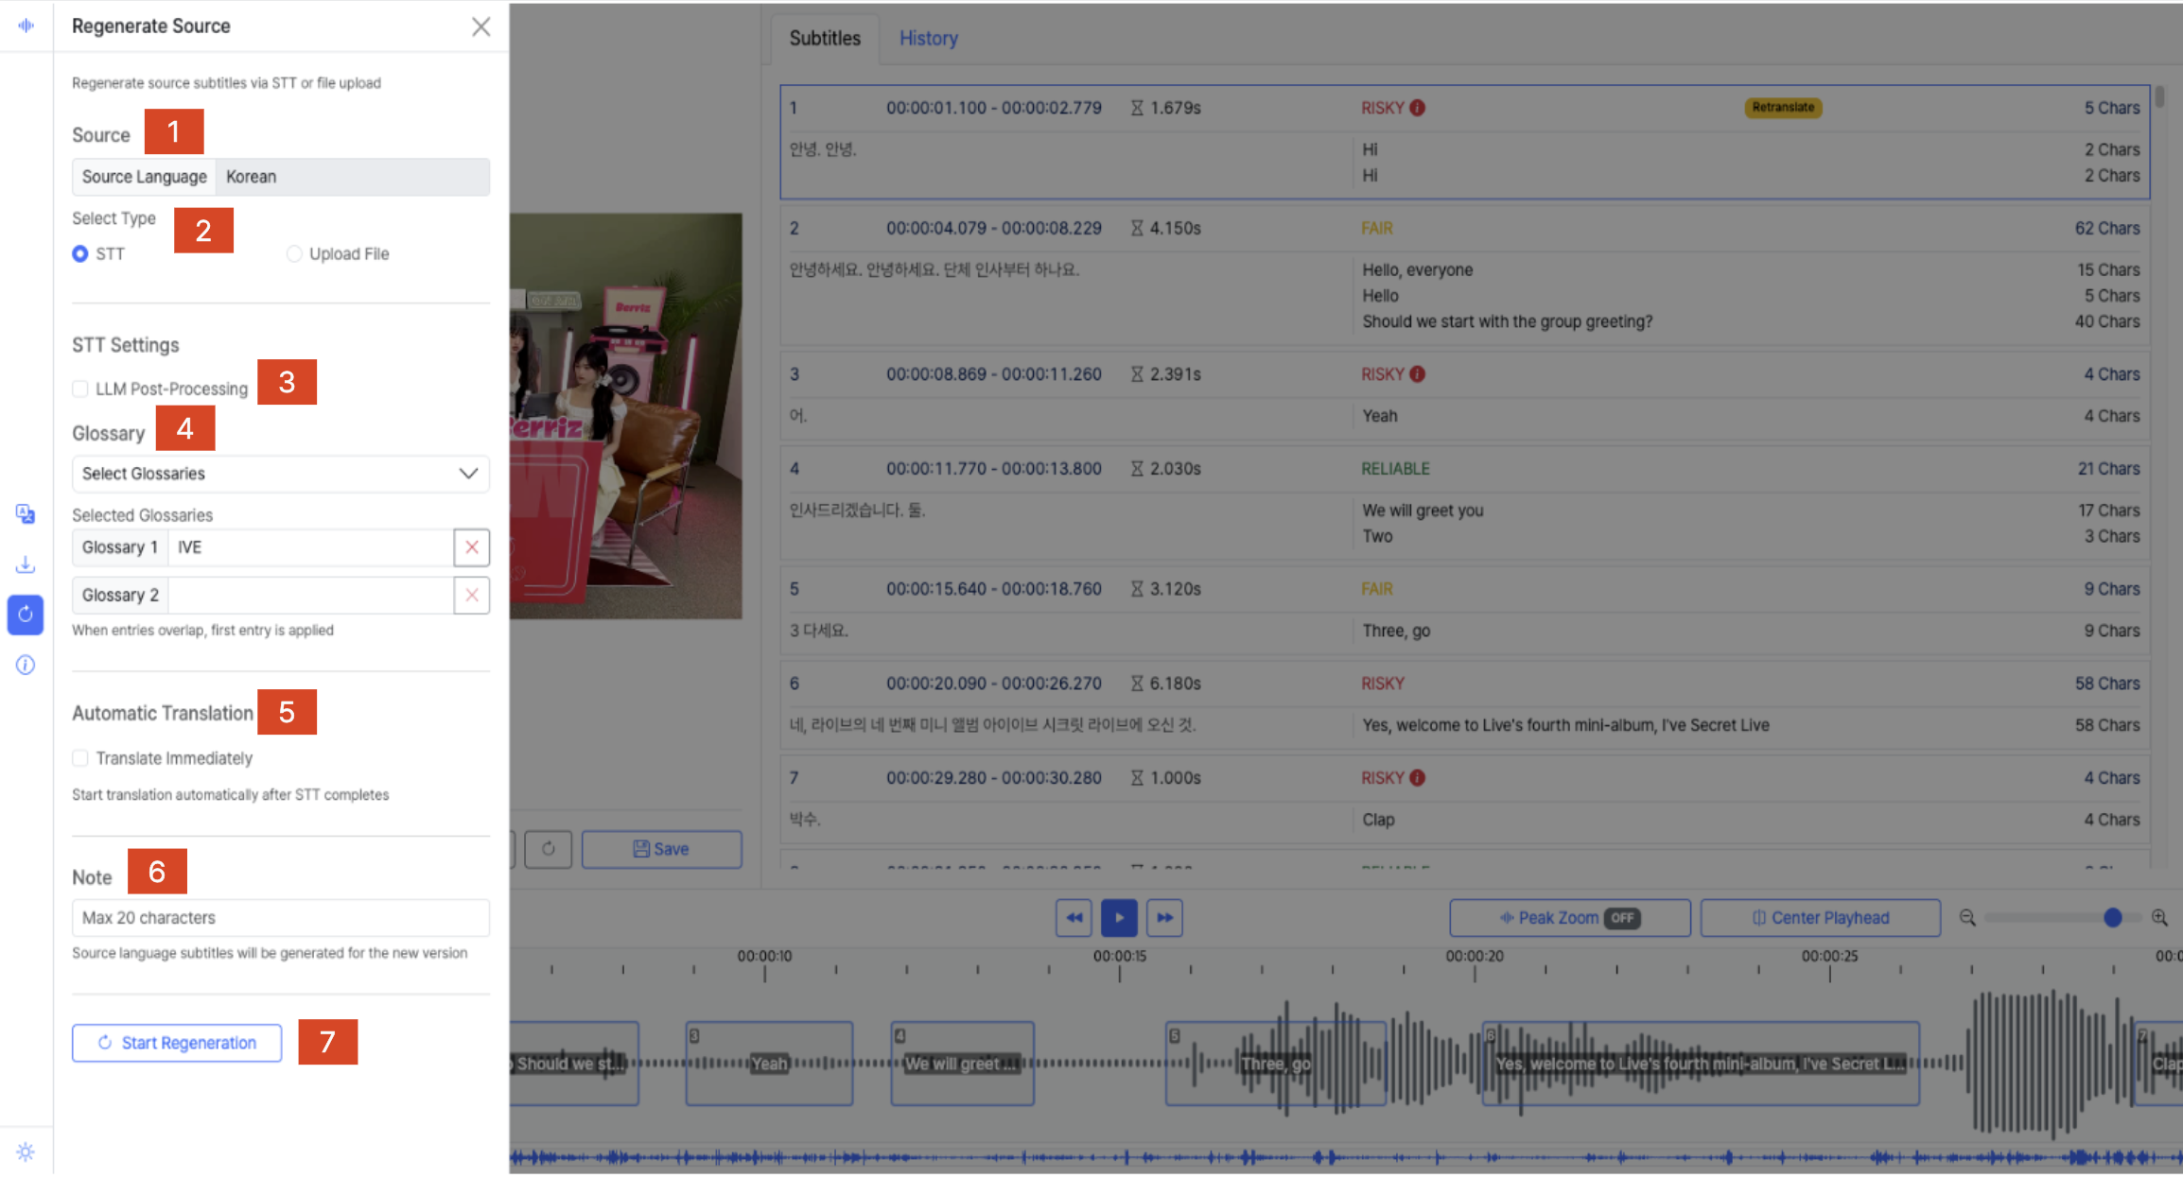Click the zoom in magnifier icon
2183x1178 pixels.
pyautogui.click(x=2159, y=918)
